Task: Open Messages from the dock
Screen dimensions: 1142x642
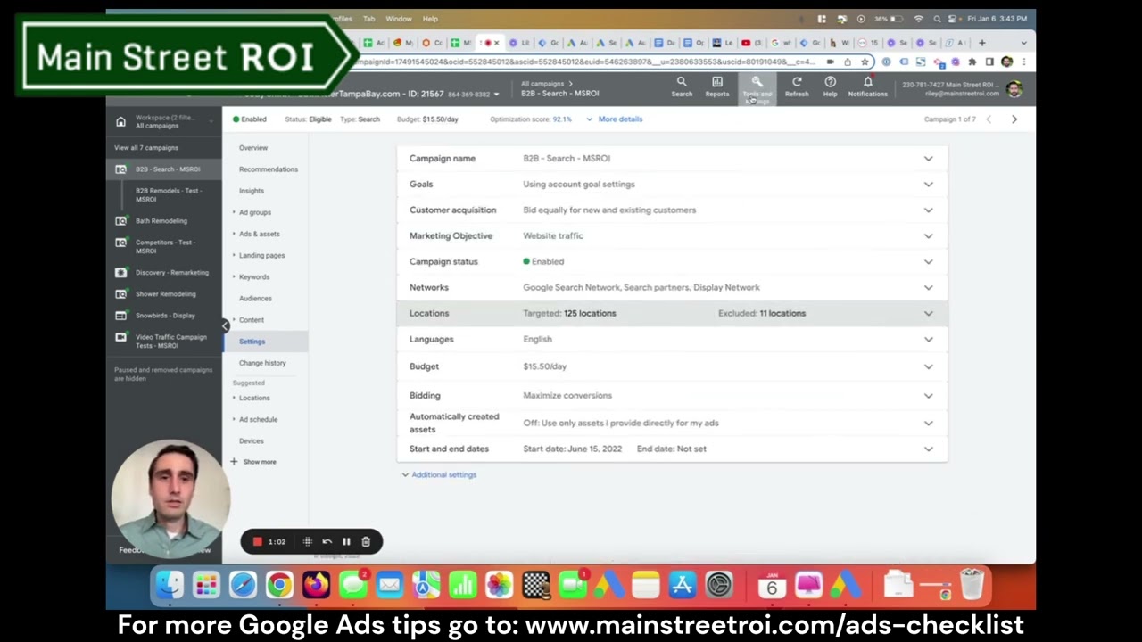Action: pos(352,585)
